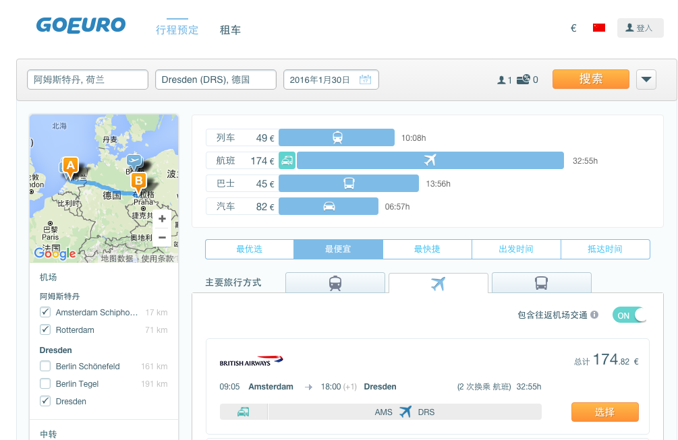This screenshot has height=440, width=678.
Task: Select the 巴士 45 € bus option
Action: 242,183
